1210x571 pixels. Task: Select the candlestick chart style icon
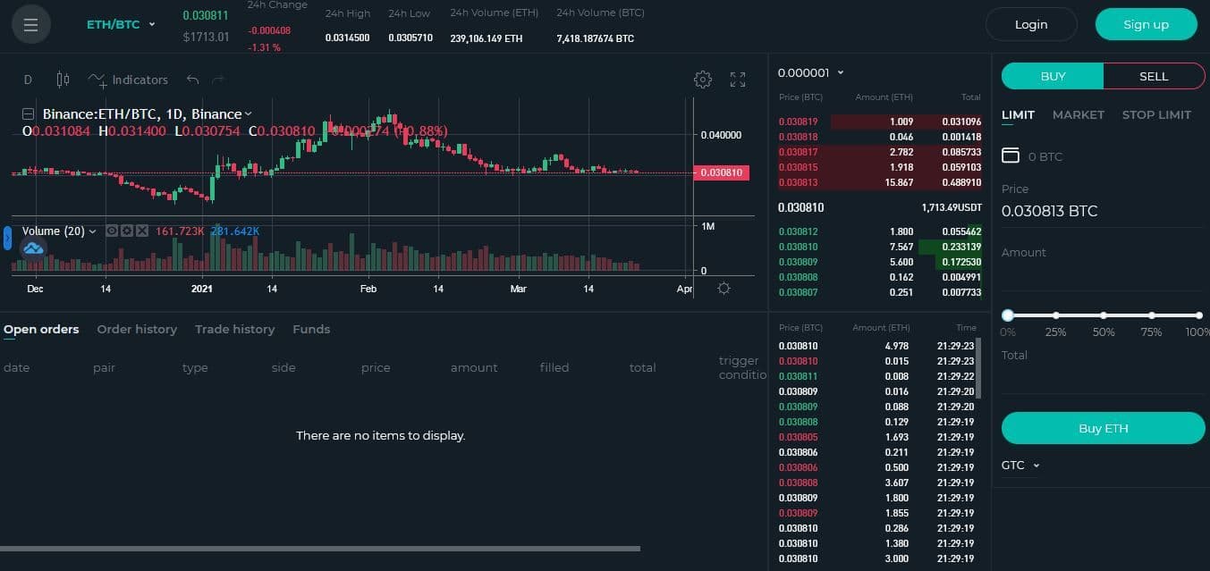click(63, 80)
